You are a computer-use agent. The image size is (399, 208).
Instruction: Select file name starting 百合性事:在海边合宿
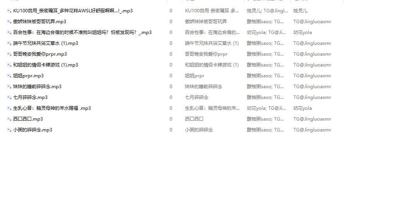82,32
